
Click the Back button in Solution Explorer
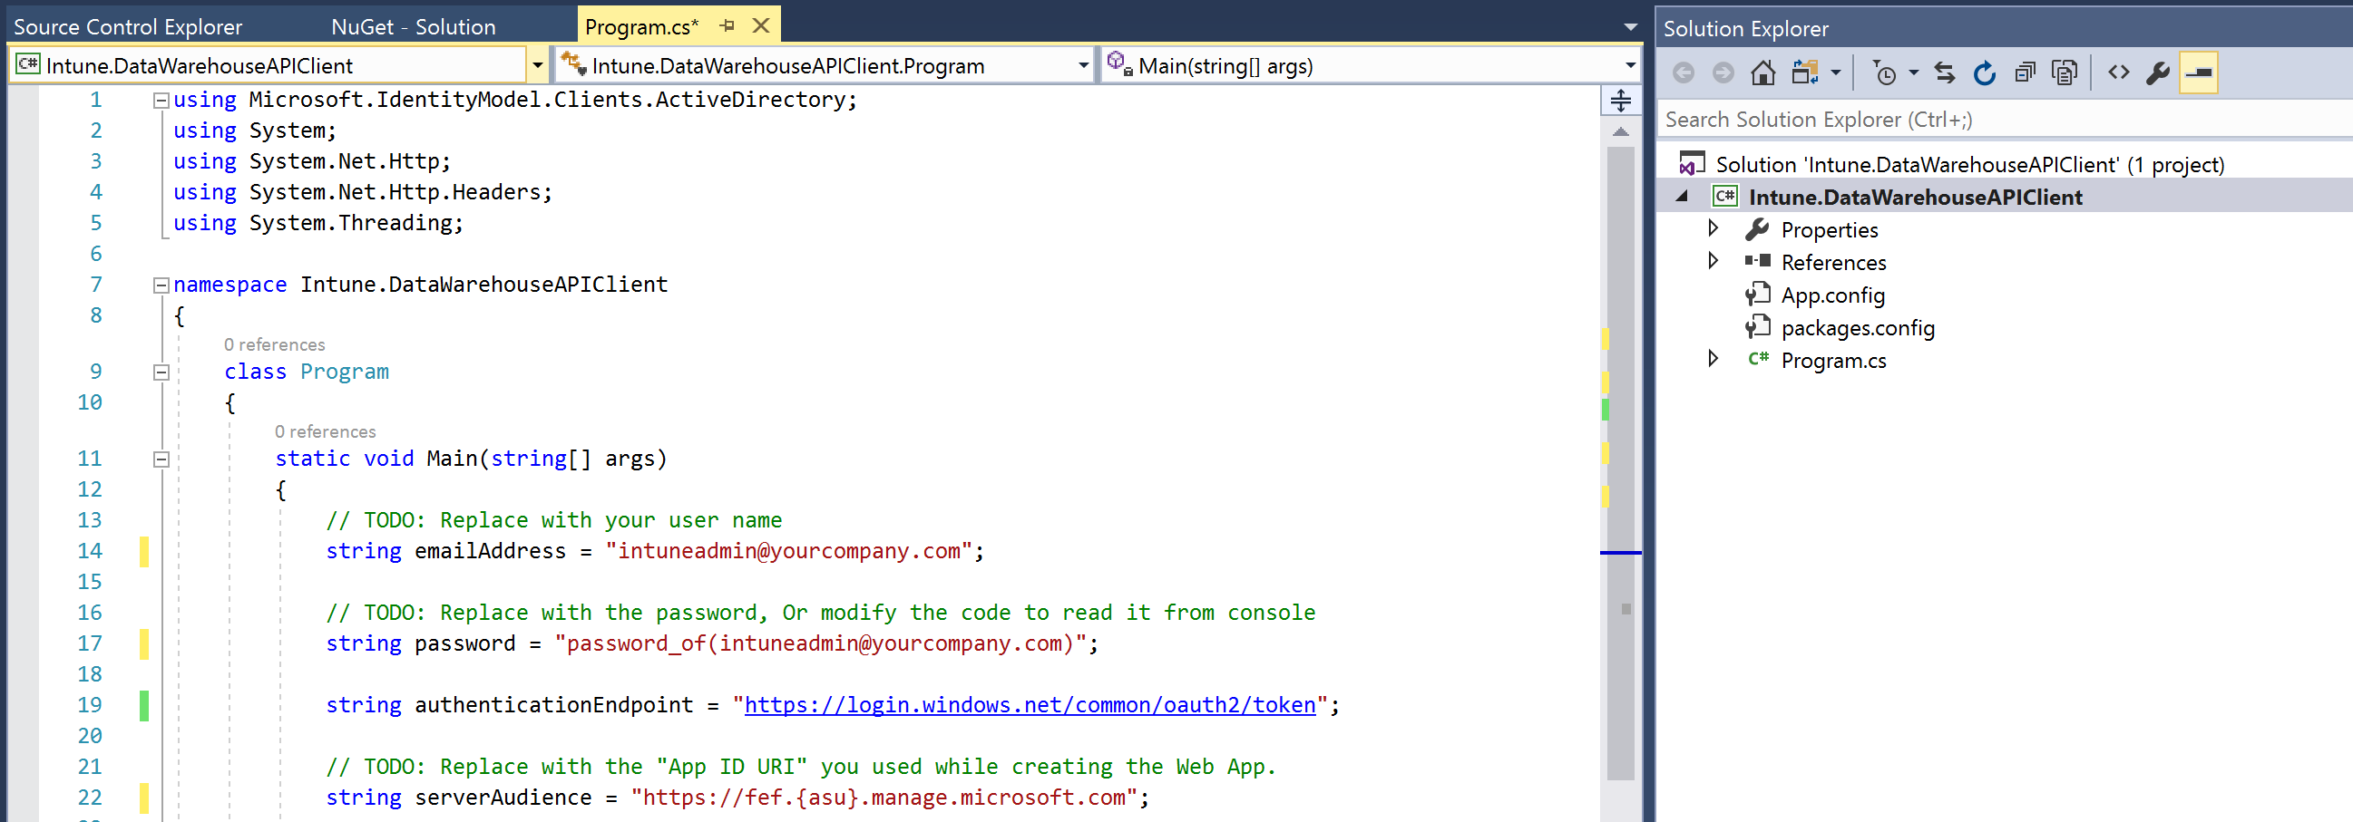tap(1683, 73)
